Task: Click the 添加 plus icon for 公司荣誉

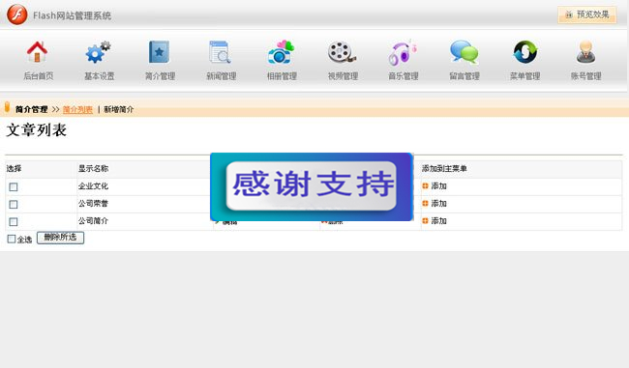Action: [x=425, y=204]
